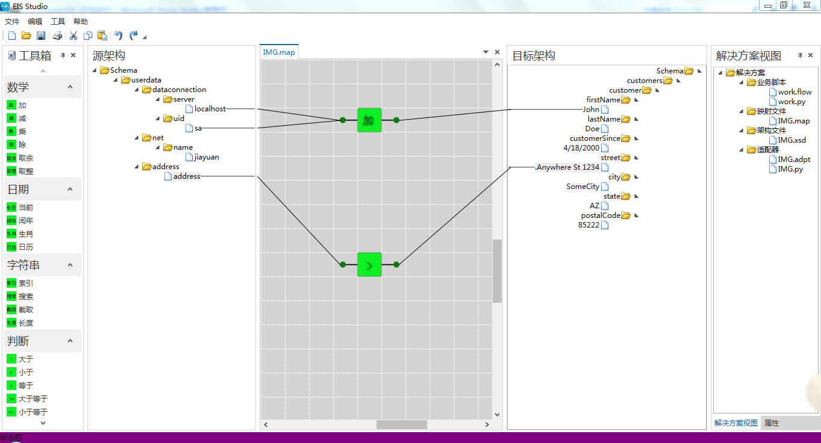Screen dimensions: 821x443
Task: Close the IMG.map document
Action: coord(497,52)
